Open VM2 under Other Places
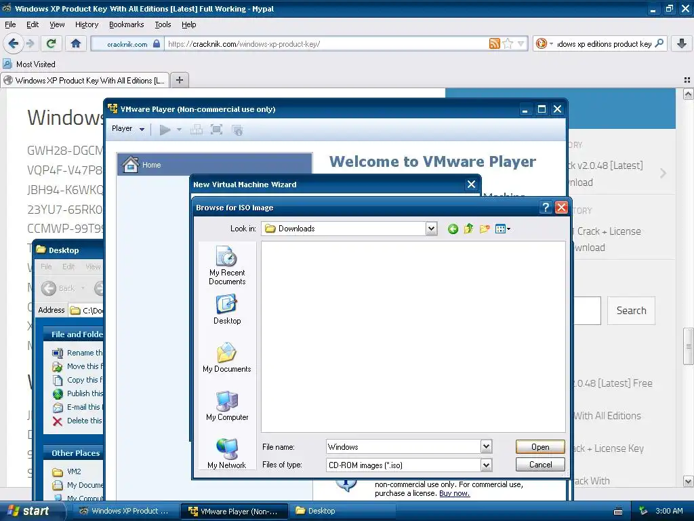 (67, 471)
